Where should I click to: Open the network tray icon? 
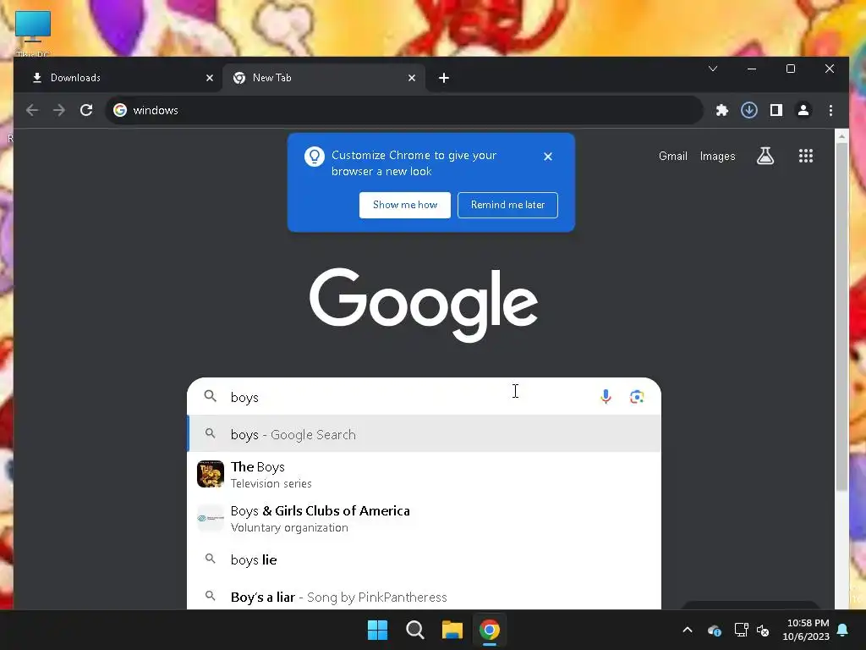(741, 630)
